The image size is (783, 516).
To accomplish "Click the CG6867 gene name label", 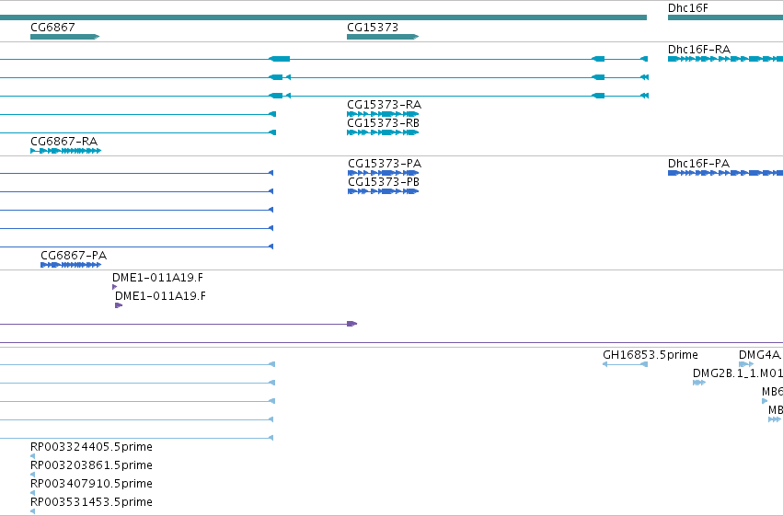I will tap(52, 27).
